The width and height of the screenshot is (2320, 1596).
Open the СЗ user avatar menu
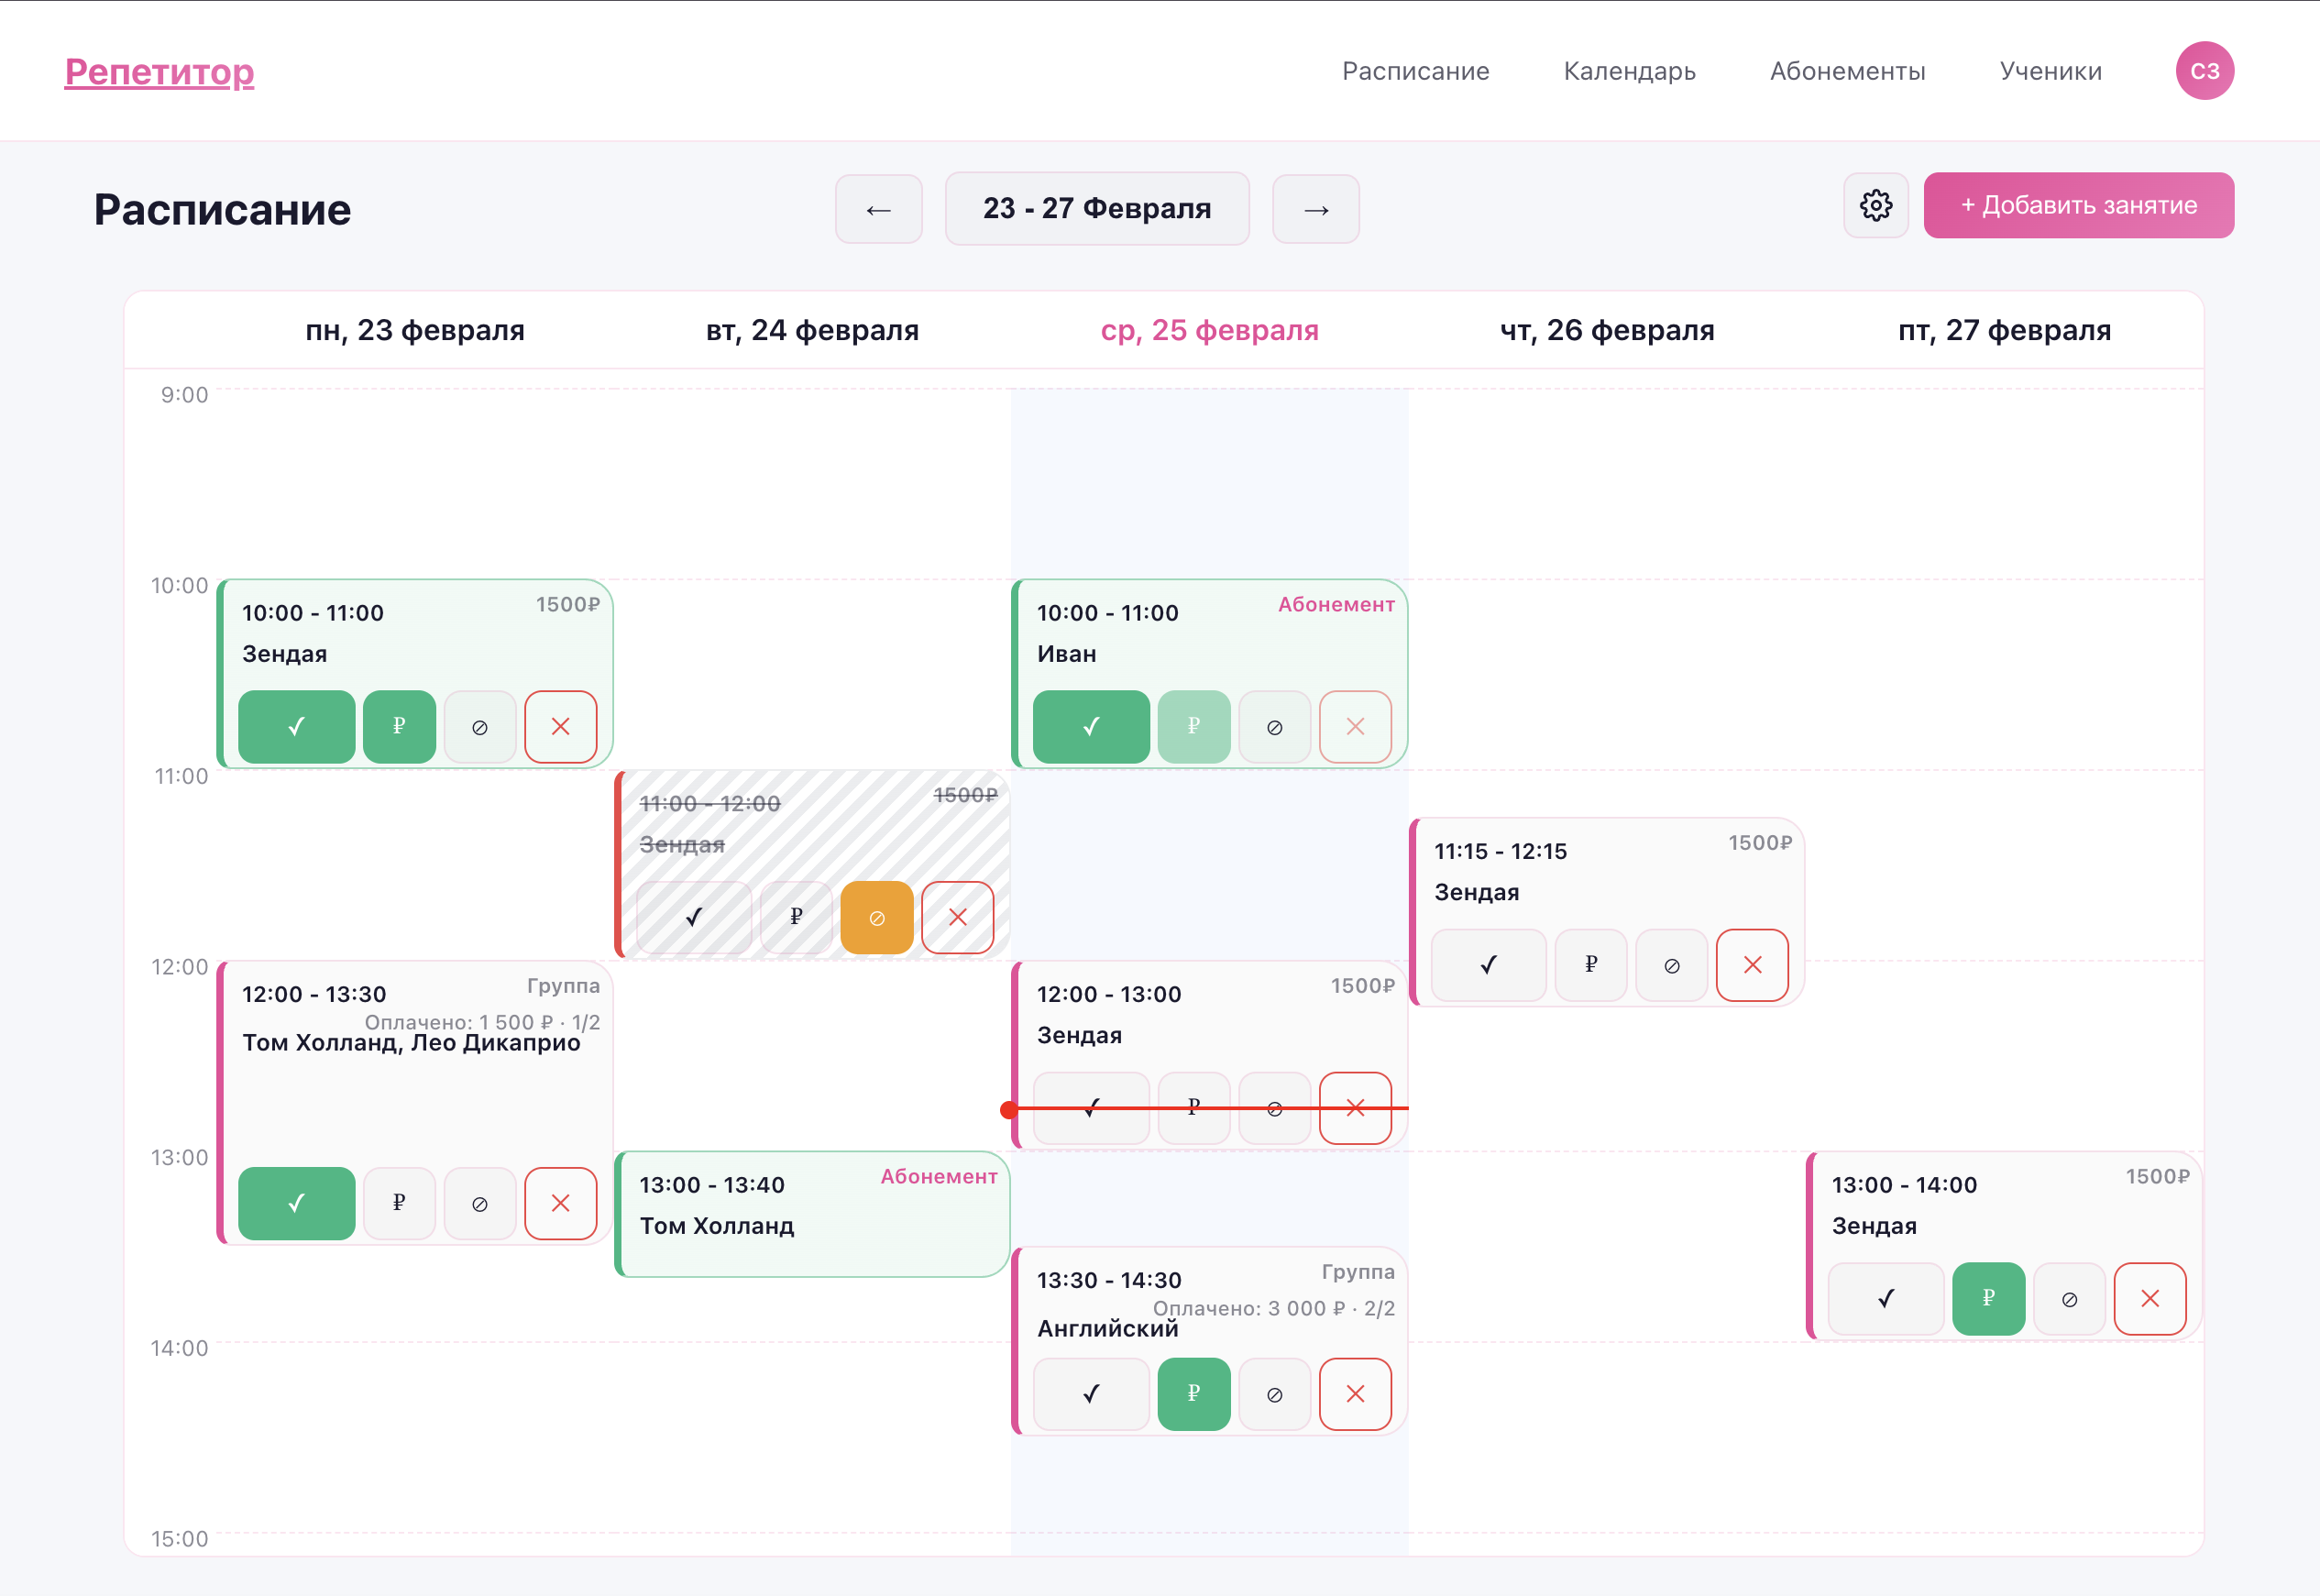click(2204, 71)
